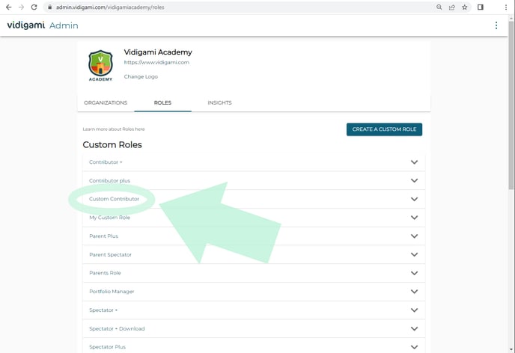Bookmark this page with the star icon
The image size is (515, 353).
pos(464,7)
